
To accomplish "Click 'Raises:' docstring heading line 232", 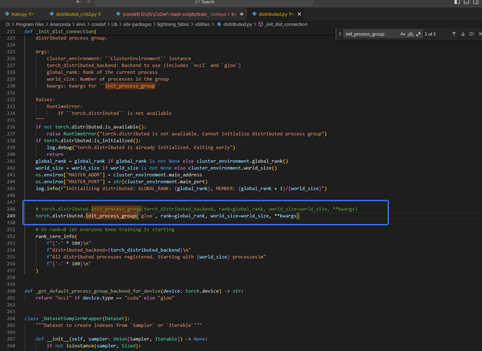I will click(45, 99).
